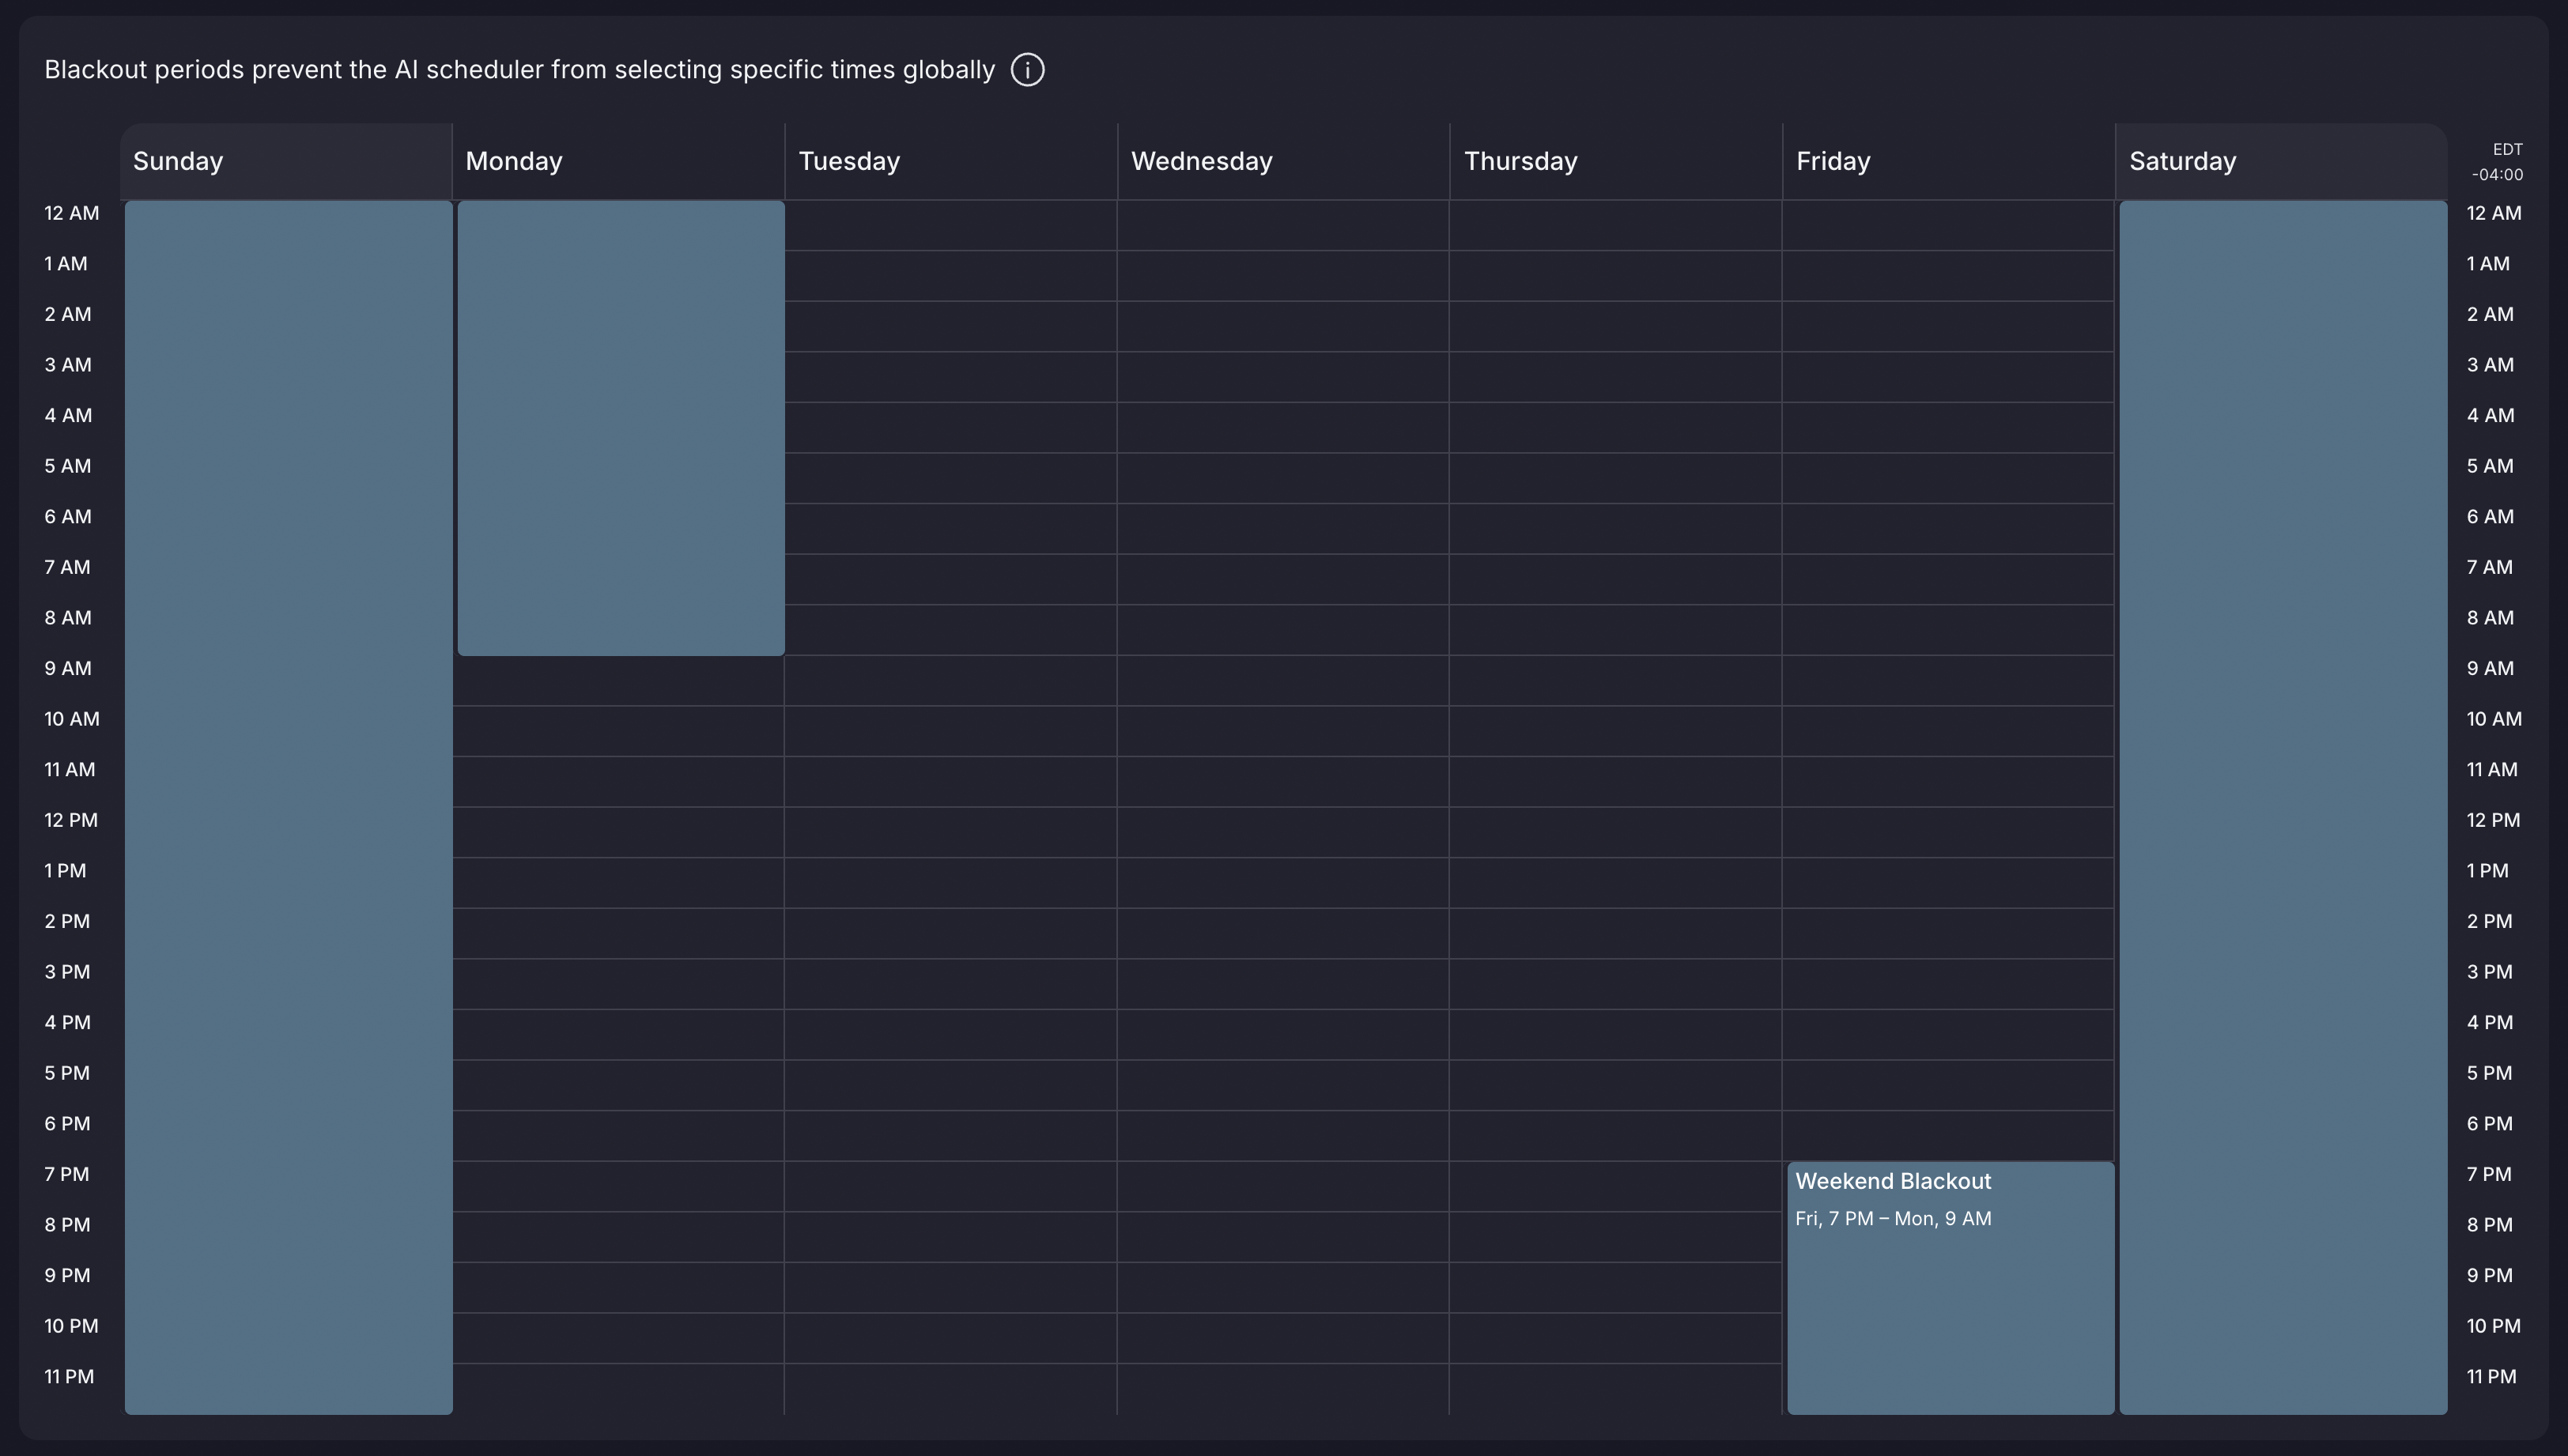This screenshot has width=2568, height=1456.
Task: Click Tuesday's 12 AM time slot
Action: [950, 226]
